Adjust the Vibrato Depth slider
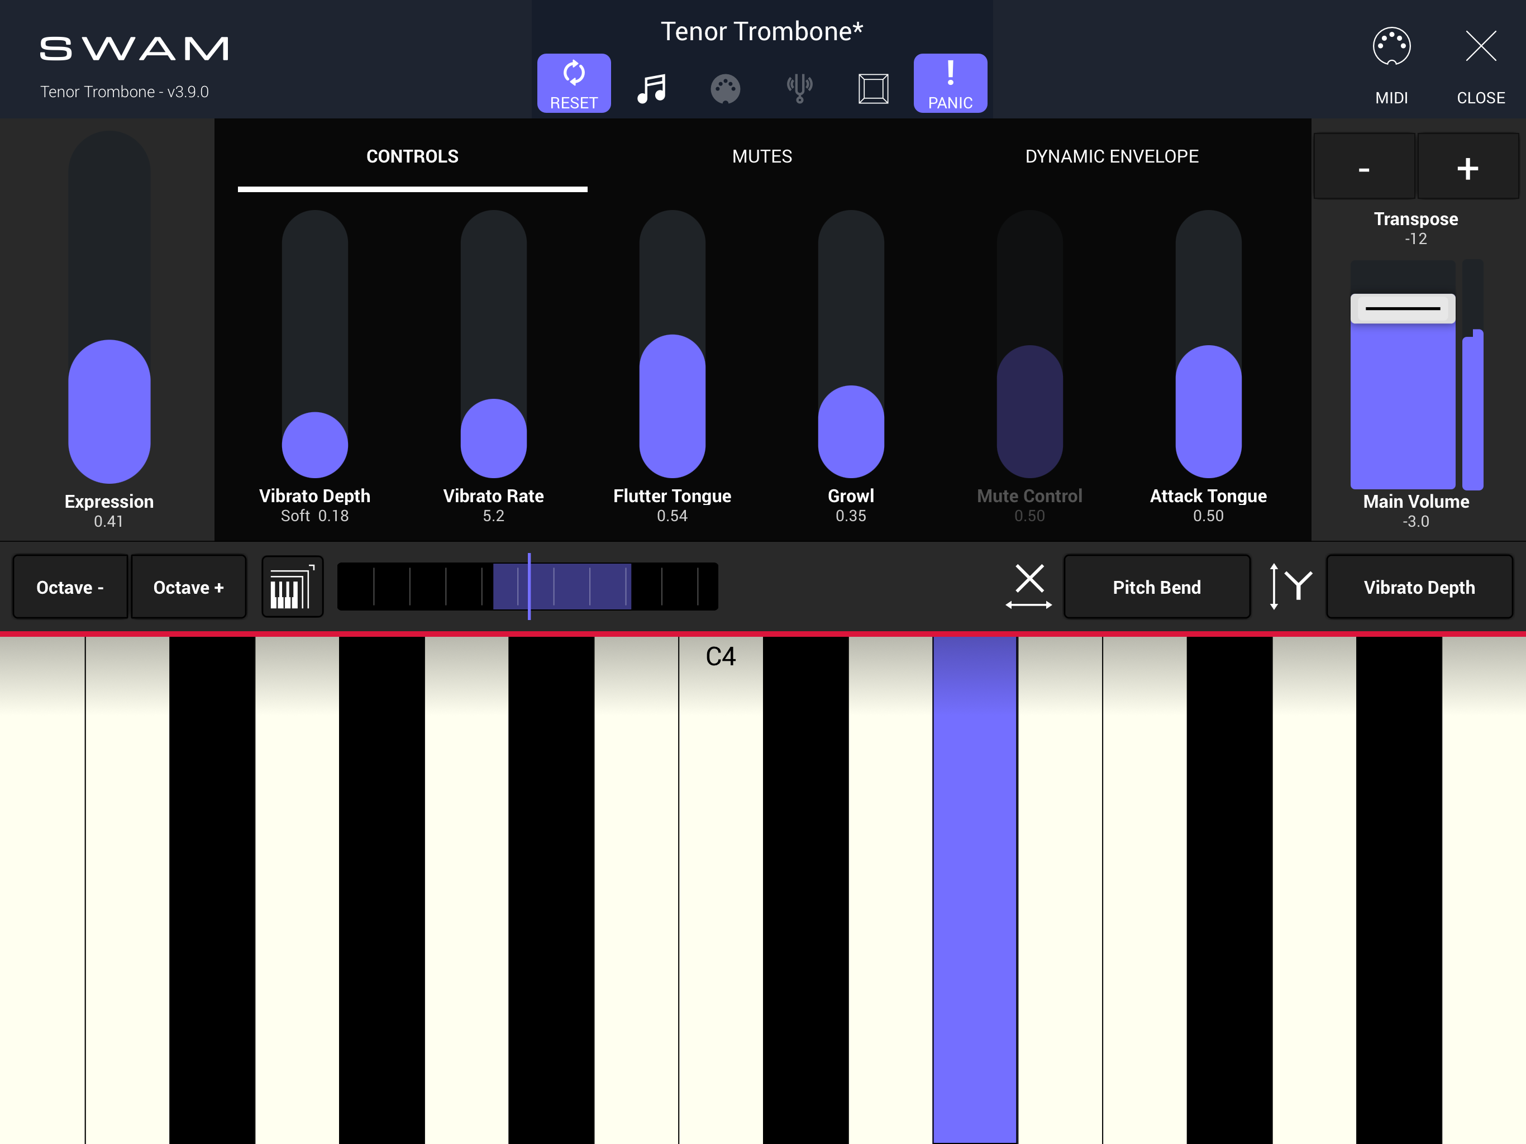Image resolution: width=1526 pixels, height=1144 pixels. (314, 344)
